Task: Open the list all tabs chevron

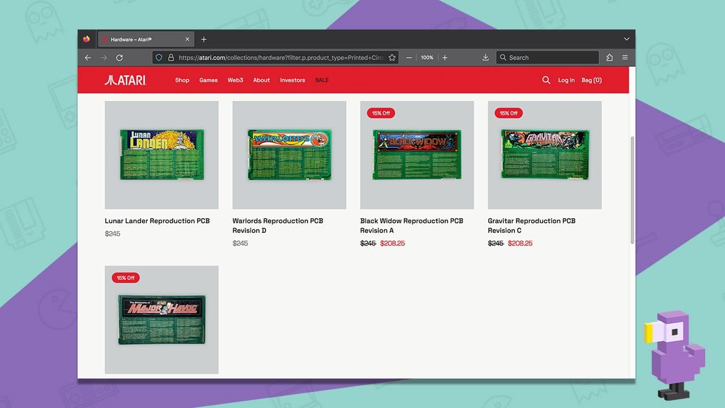Action: point(626,39)
